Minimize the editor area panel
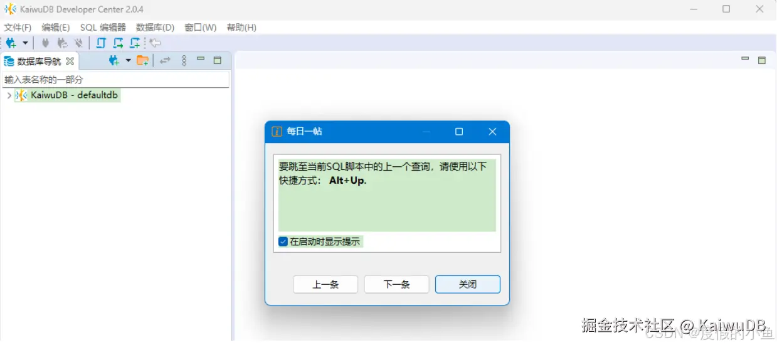Viewport: 777px width, 345px height. click(x=745, y=60)
